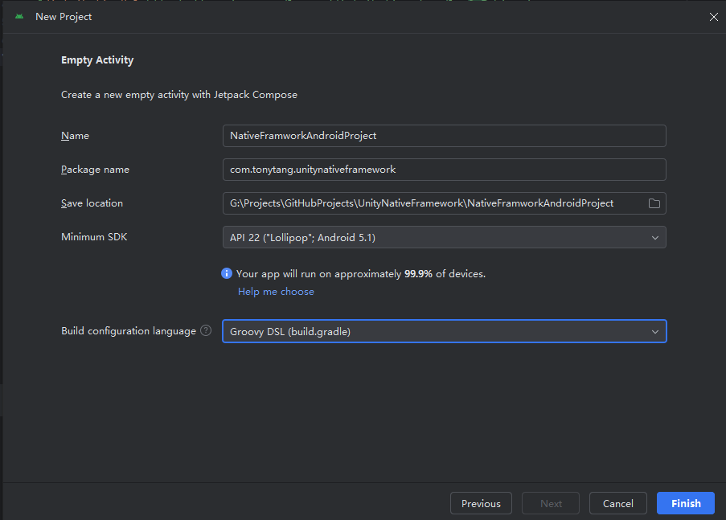Click the Jetpack Compose description text
The height and width of the screenshot is (520, 726).
click(179, 95)
